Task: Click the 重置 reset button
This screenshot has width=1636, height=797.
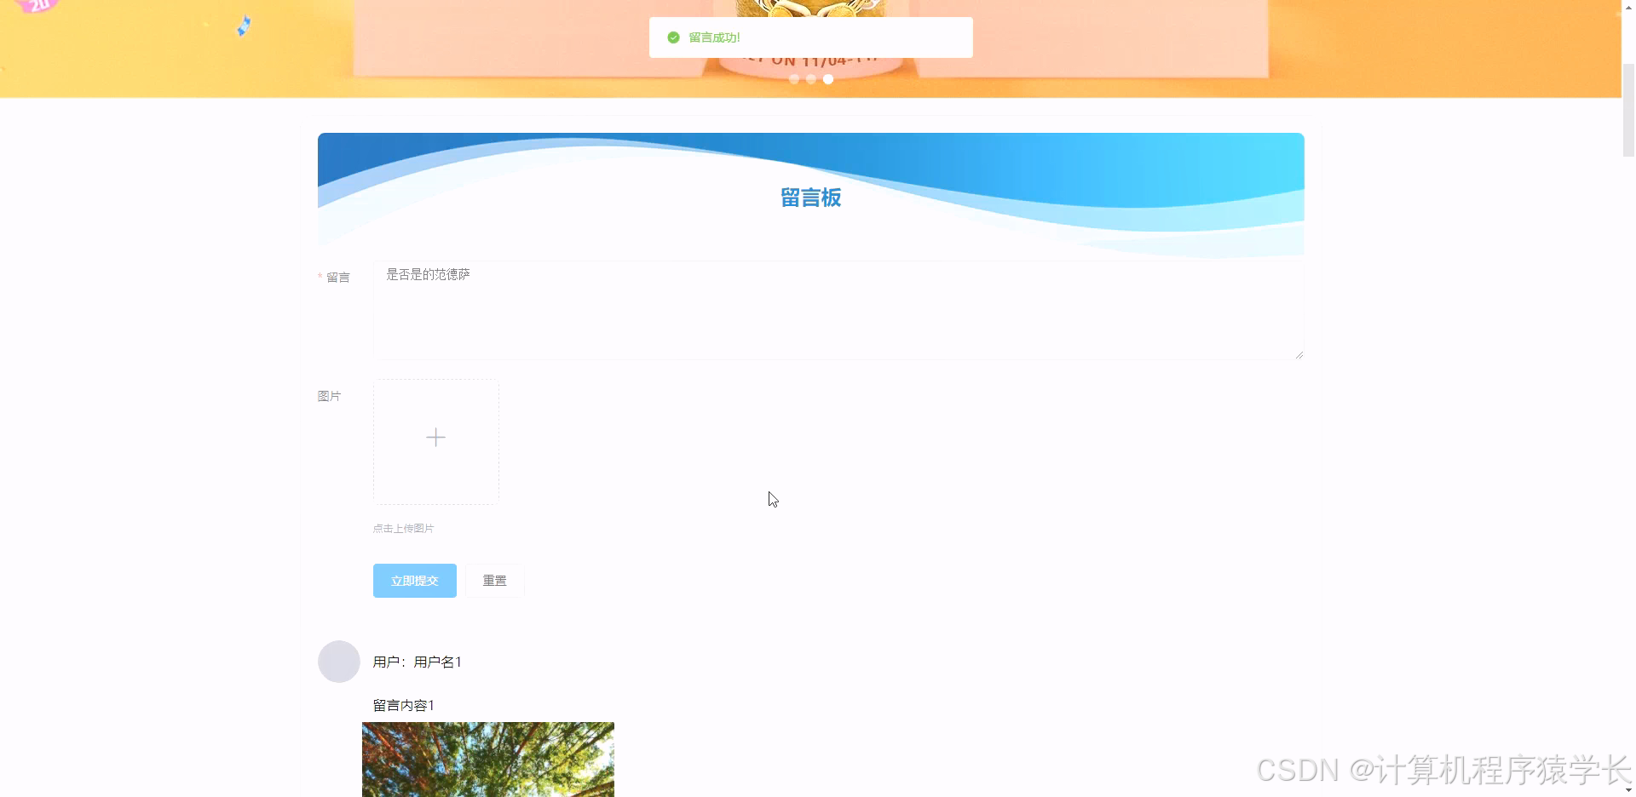Action: pyautogui.click(x=494, y=580)
